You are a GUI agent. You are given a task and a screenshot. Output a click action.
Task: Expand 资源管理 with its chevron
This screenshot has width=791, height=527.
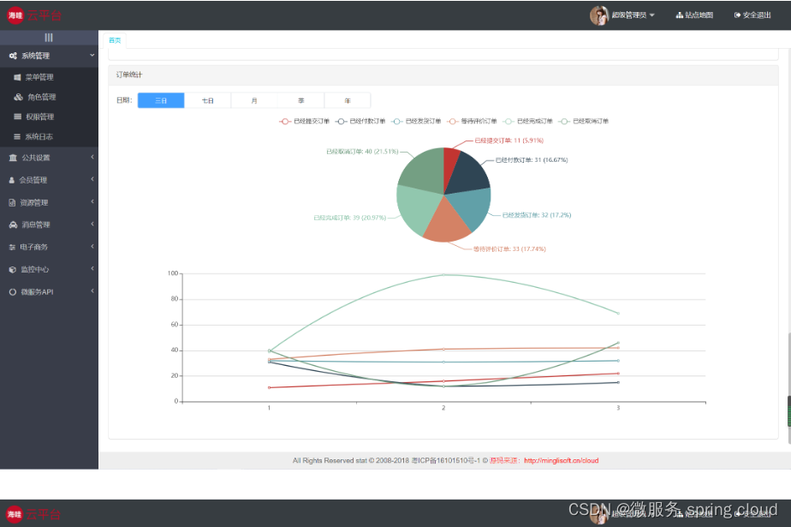[92, 201]
